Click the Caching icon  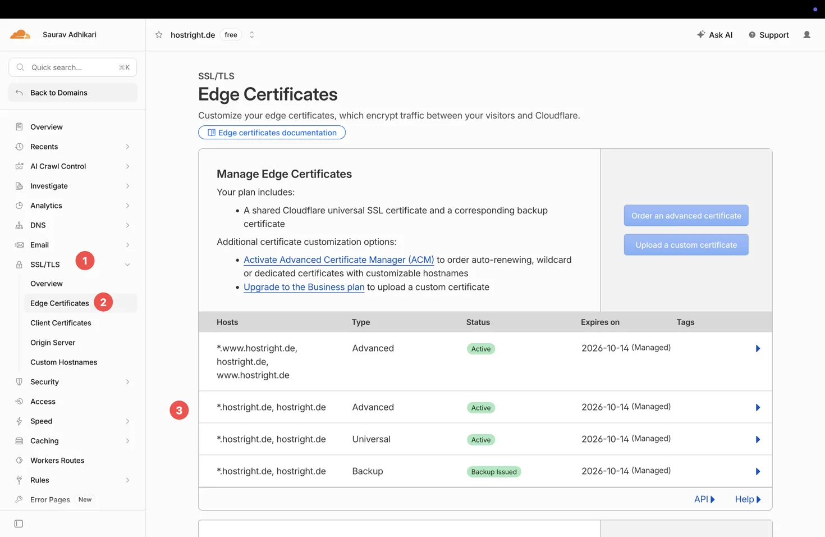19,441
